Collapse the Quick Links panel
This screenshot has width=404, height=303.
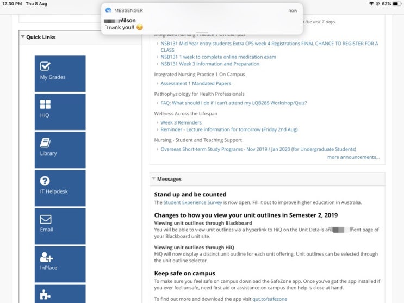pyautogui.click(x=23, y=37)
